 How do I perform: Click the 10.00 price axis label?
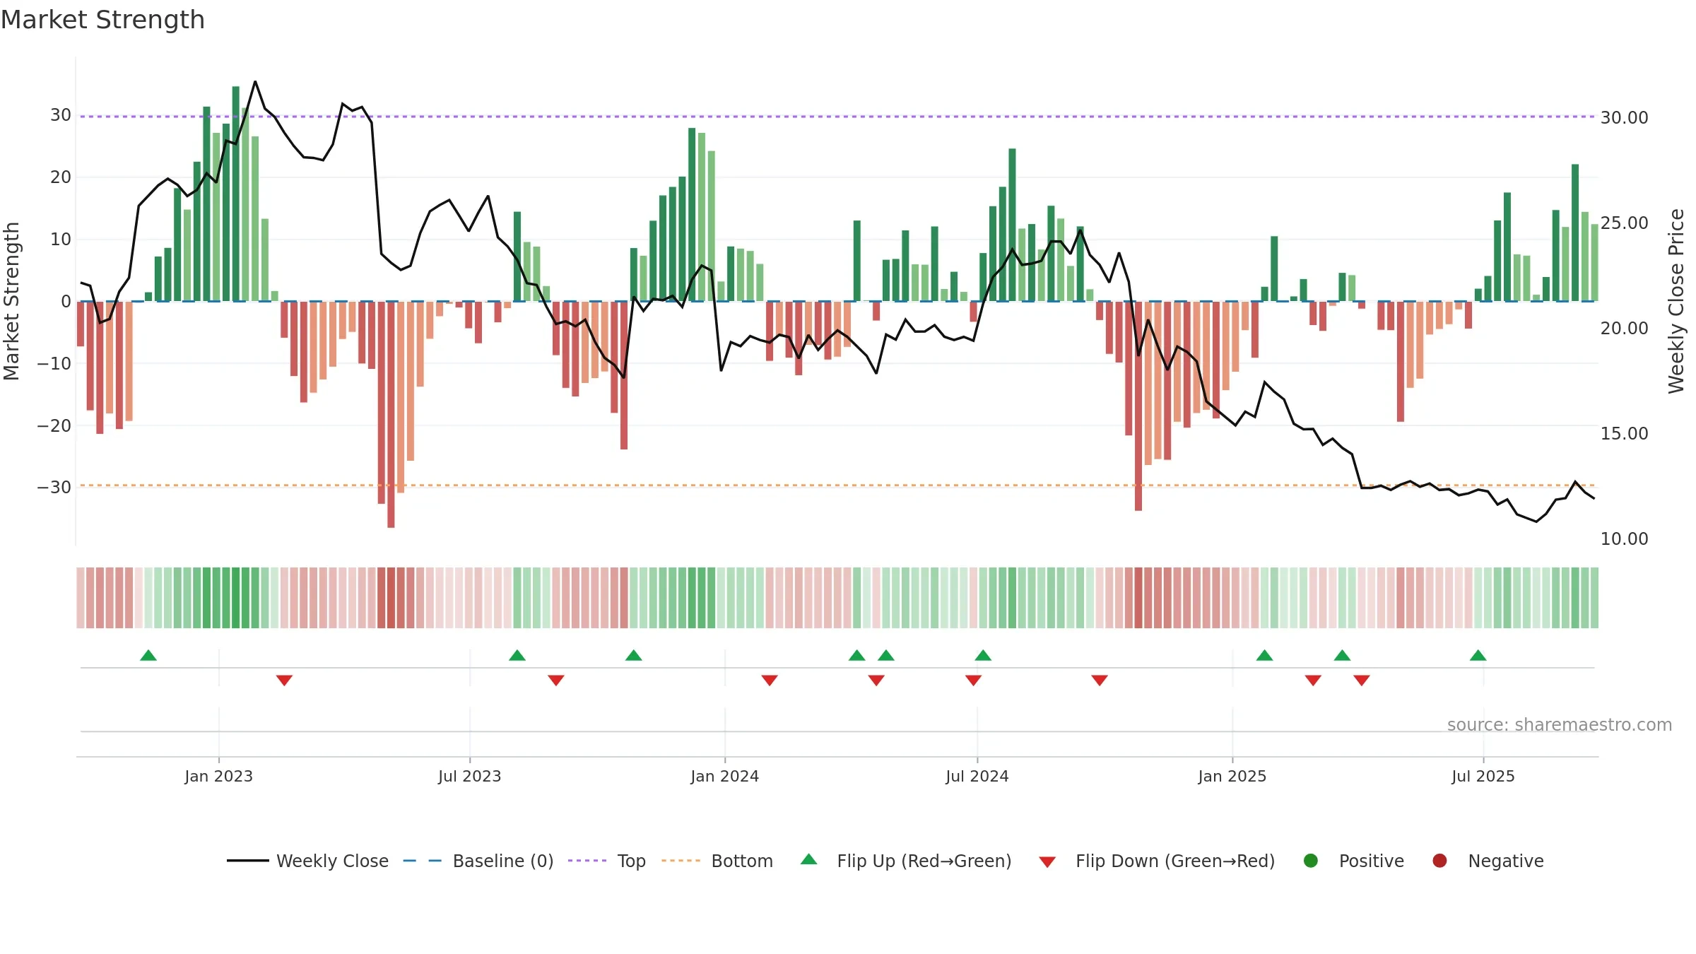point(1624,538)
